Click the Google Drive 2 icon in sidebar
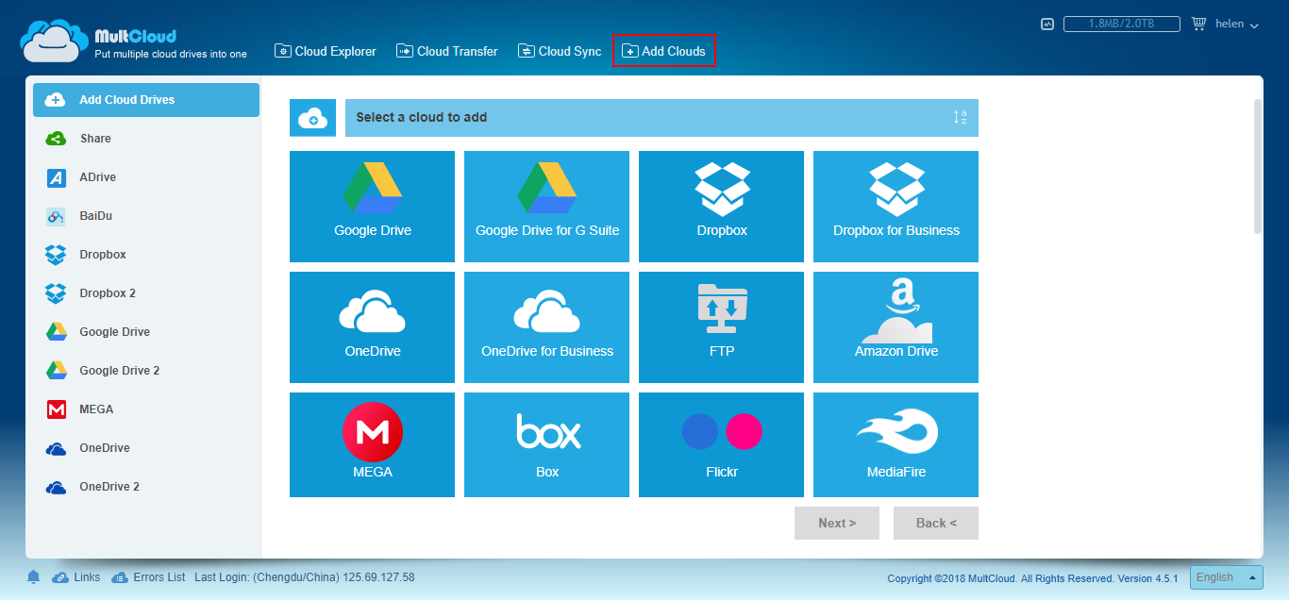Viewport: 1289px width, 601px height. pos(56,371)
